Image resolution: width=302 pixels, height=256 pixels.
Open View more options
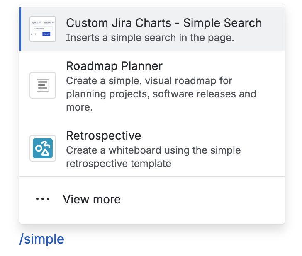[x=92, y=199]
